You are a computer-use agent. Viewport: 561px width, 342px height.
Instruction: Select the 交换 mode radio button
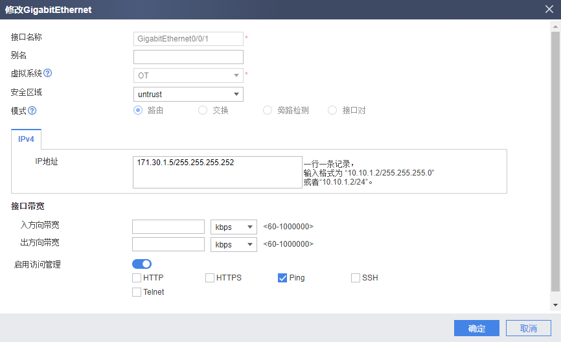point(203,110)
